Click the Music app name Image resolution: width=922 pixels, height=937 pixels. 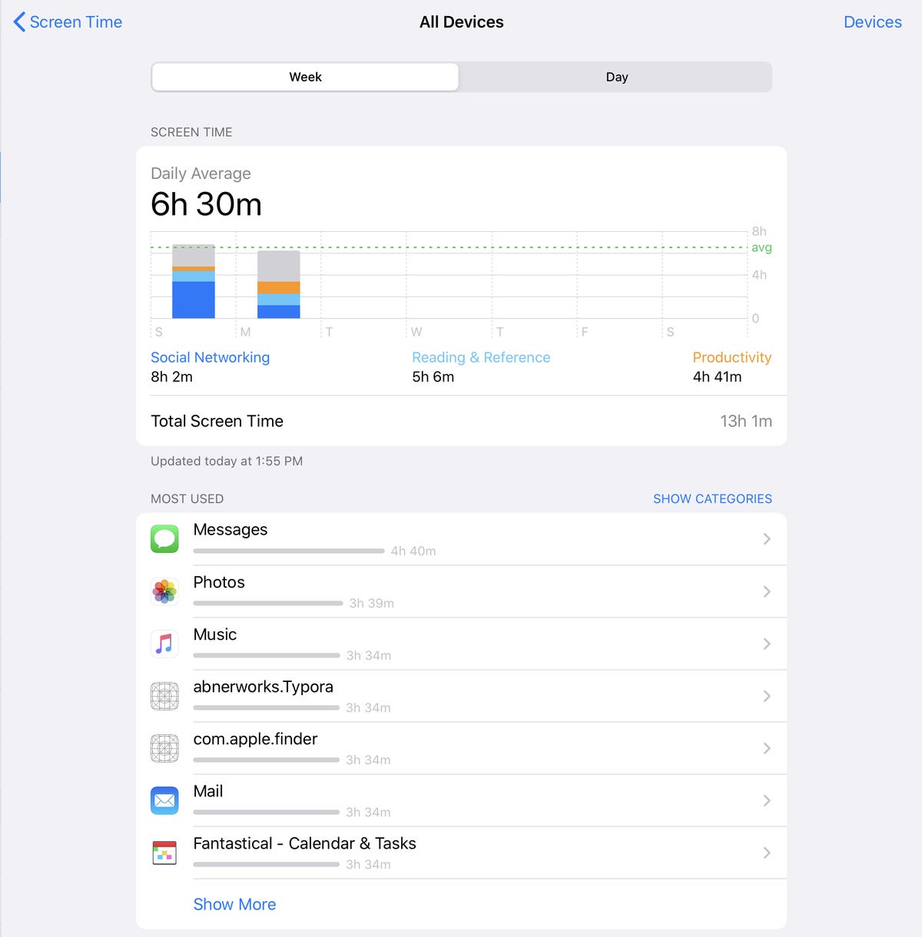pyautogui.click(x=215, y=634)
